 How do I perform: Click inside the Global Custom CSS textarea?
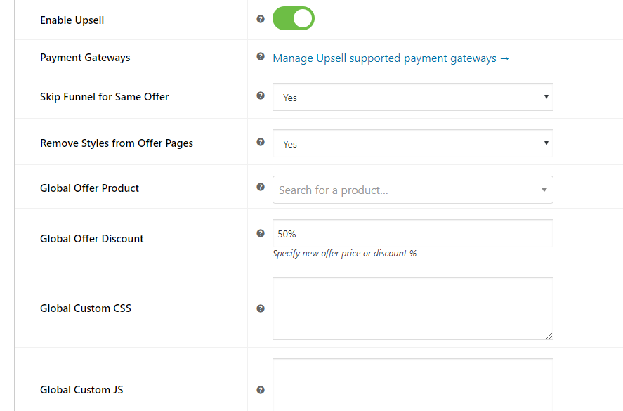pos(413,308)
